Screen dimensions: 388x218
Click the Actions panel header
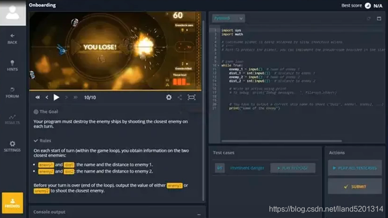337,153
